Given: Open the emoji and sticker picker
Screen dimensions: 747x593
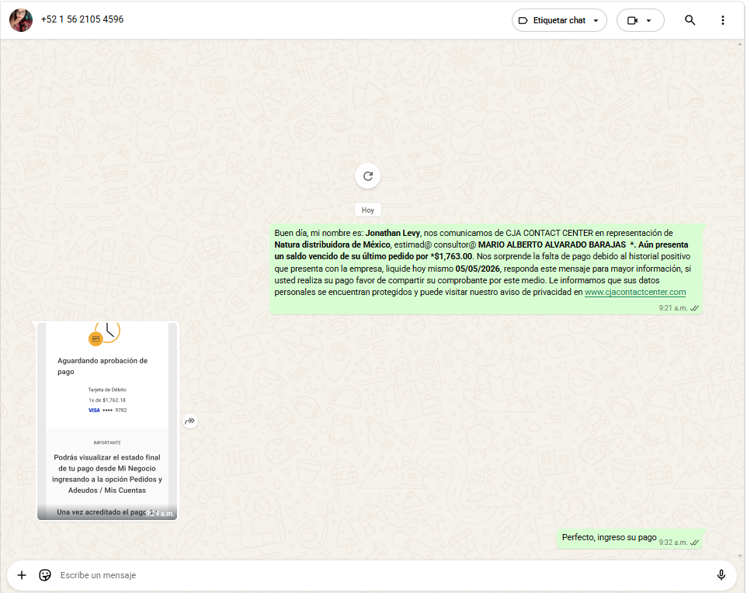Looking at the screenshot, I should (45, 575).
